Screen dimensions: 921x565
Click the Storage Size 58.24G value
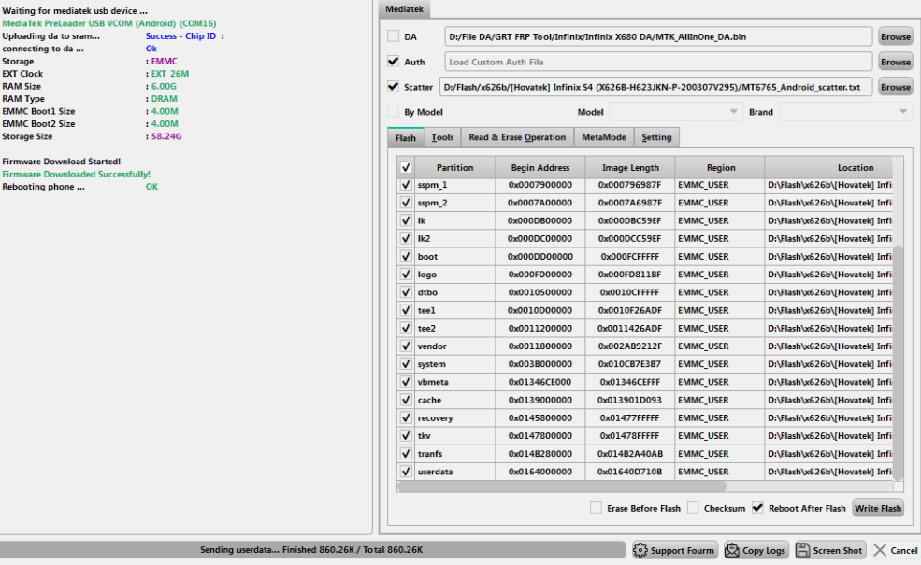point(166,136)
